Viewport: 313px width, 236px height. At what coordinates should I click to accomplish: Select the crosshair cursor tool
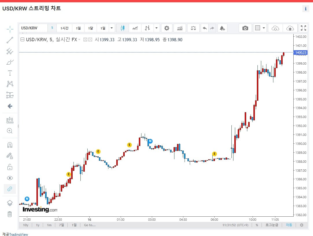coord(10,29)
